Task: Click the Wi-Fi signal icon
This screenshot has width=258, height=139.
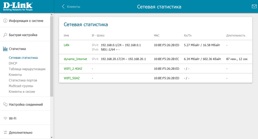Action: click(x=5, y=118)
